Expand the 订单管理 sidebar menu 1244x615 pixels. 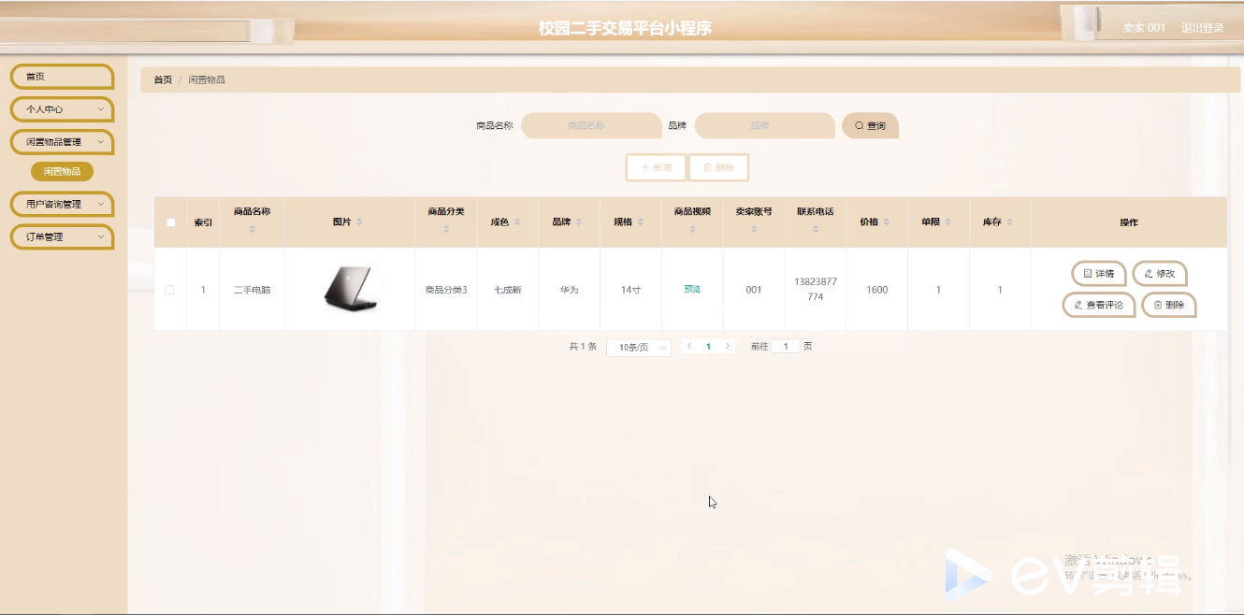pos(60,236)
